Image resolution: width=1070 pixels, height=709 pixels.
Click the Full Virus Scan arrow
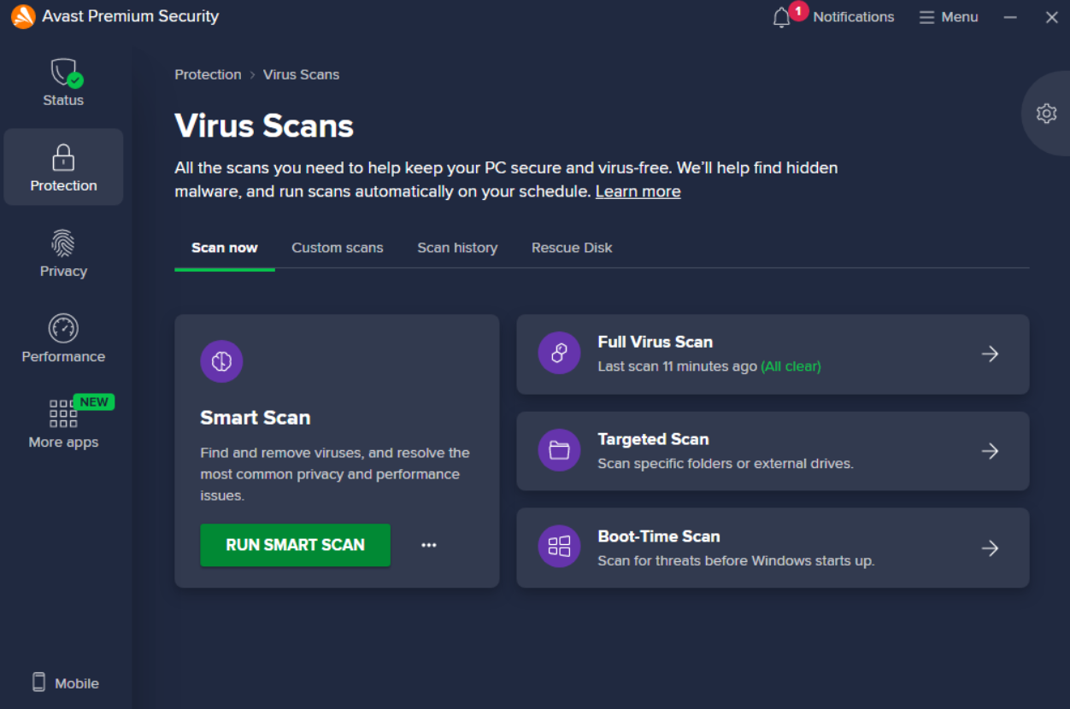990,354
